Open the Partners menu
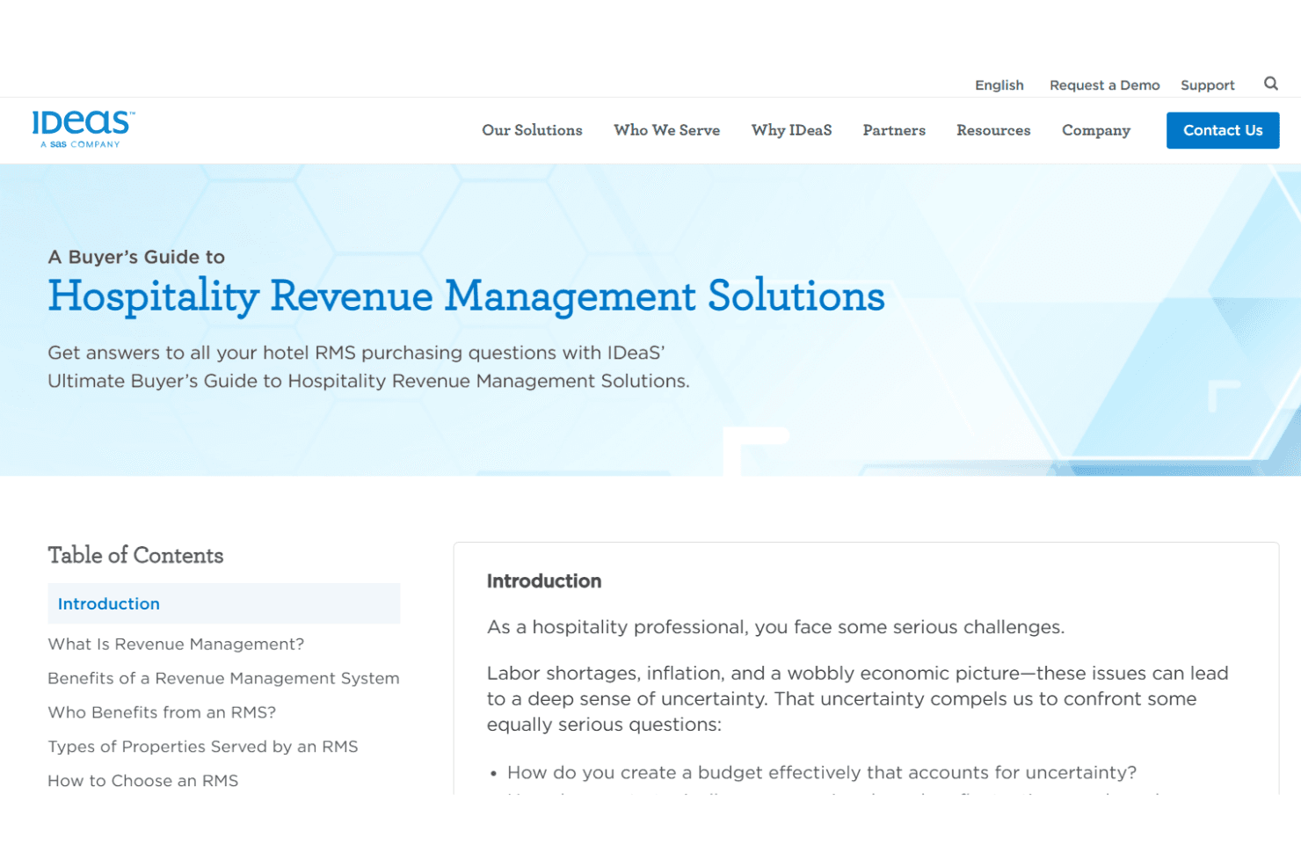This screenshot has width=1301, height=868. (x=894, y=130)
